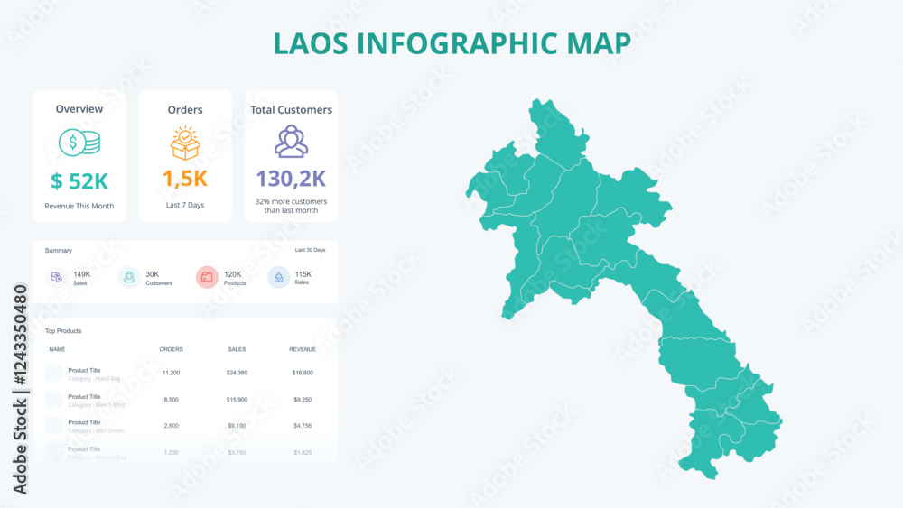Click the Last 7 Days caption
The height and width of the screenshot is (508, 903).
pos(185,205)
